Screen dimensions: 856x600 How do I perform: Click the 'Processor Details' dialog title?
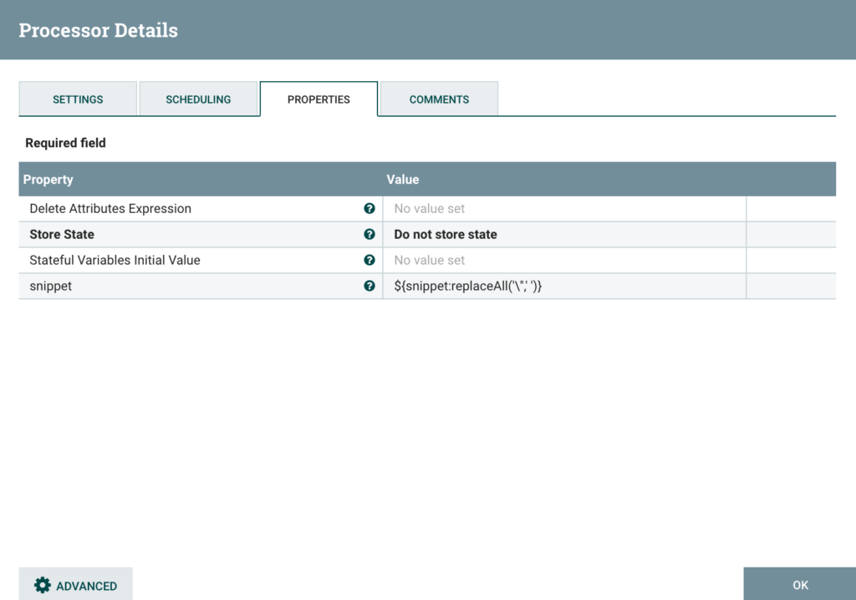(x=99, y=30)
